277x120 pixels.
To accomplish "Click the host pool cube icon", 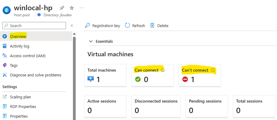I will click(7, 10).
